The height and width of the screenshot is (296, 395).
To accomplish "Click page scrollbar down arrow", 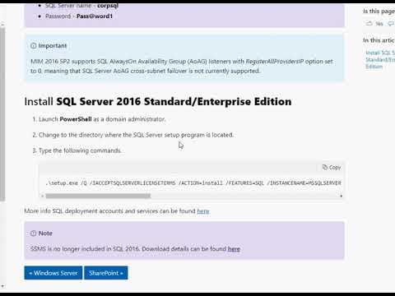I will (2, 286).
